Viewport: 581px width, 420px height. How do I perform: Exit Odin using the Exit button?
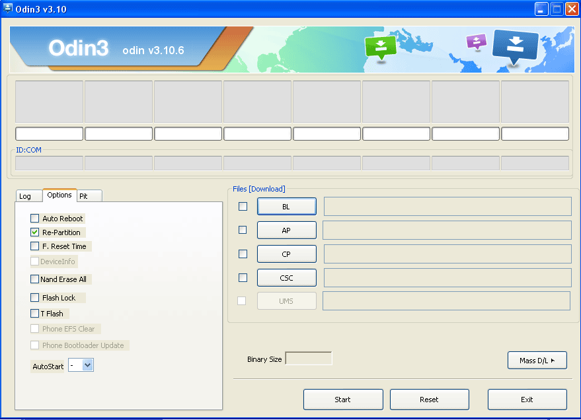pos(527,400)
